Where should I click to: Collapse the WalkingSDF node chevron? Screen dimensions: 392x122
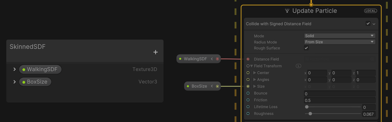212,59
